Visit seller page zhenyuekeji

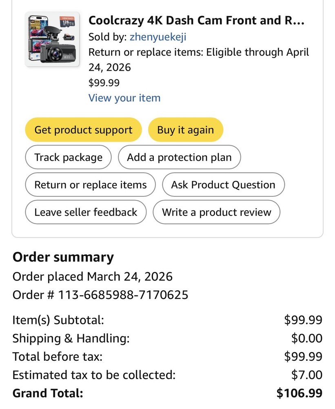[x=158, y=37]
